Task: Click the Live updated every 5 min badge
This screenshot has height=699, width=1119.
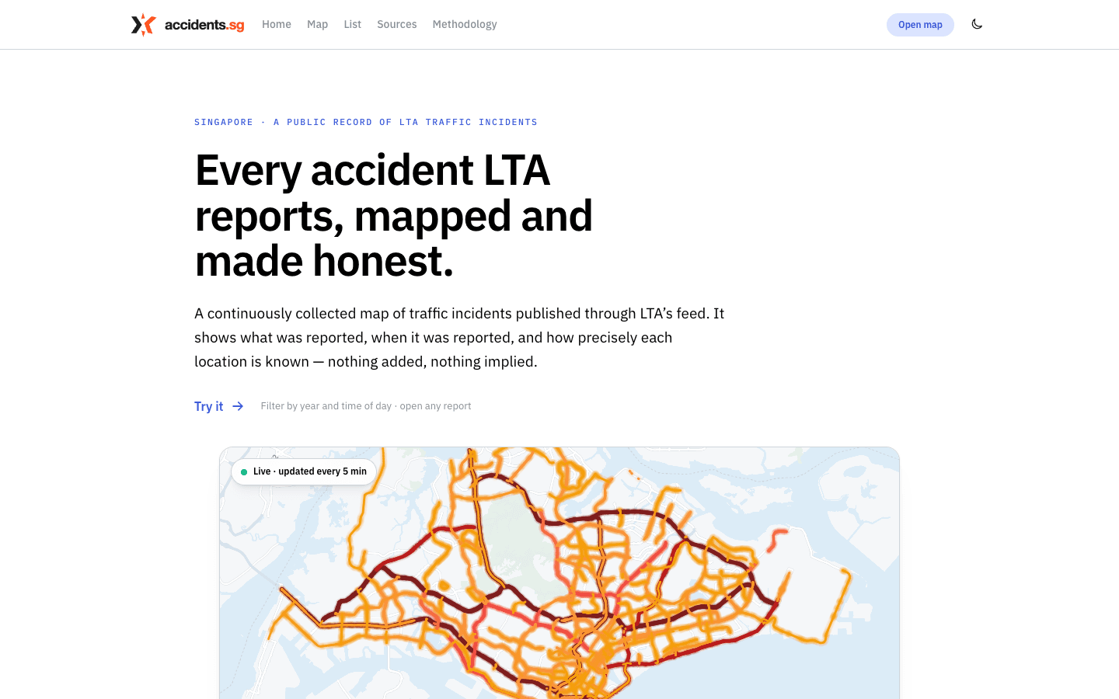Action: point(304,471)
